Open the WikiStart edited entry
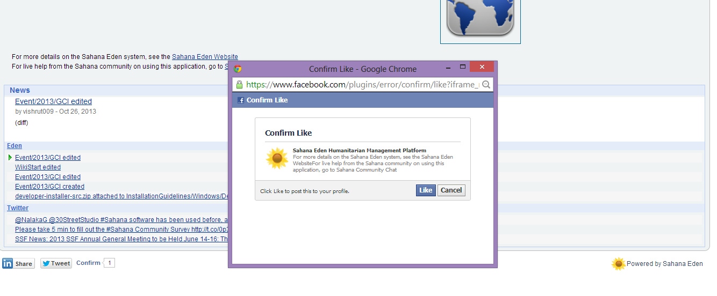 point(38,167)
